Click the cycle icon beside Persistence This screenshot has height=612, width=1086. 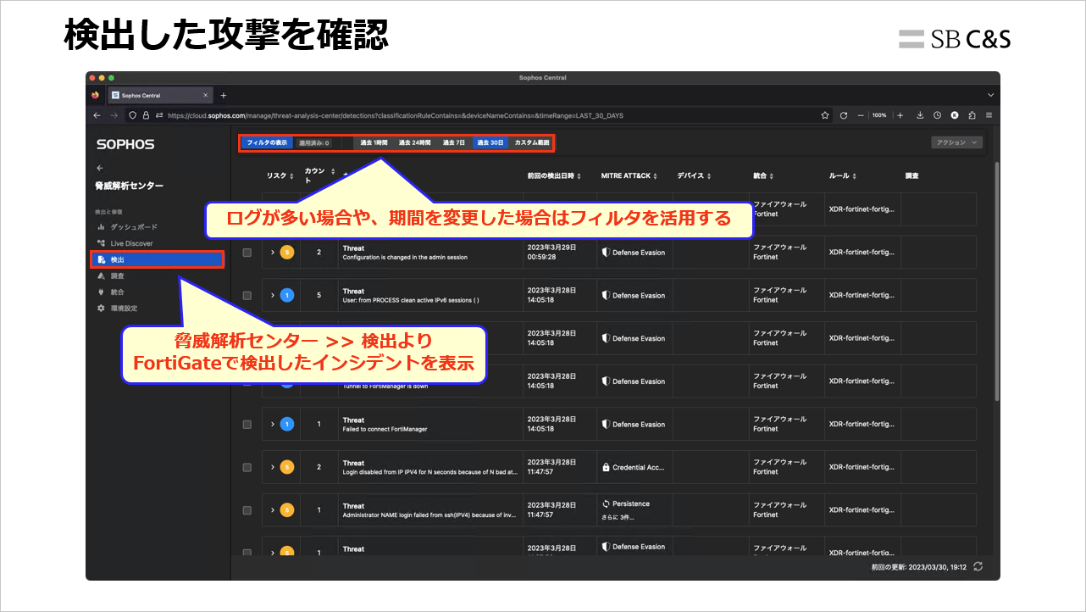pos(606,504)
